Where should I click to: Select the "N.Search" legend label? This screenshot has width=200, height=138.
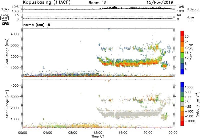[193, 9]
